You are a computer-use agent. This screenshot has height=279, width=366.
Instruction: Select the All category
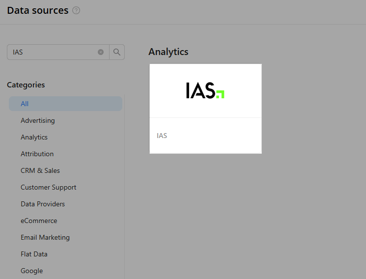coord(66,104)
